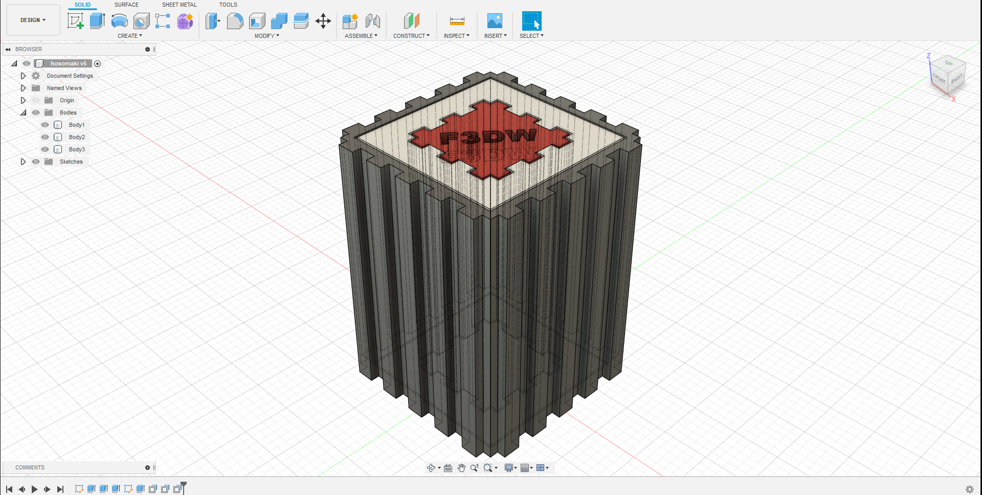Expand the Named Views folder
The height and width of the screenshot is (495, 982).
(23, 88)
